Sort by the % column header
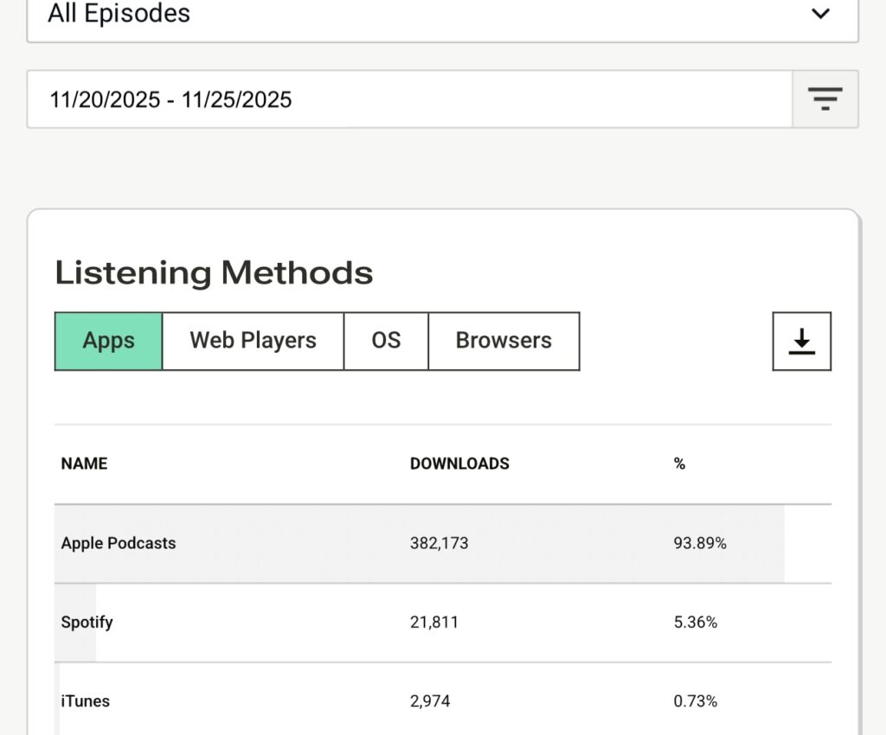The height and width of the screenshot is (735, 886). pos(679,463)
